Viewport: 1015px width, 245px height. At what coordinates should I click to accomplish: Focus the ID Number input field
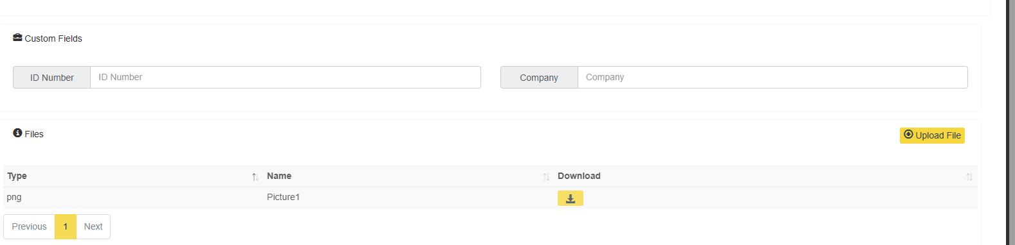pyautogui.click(x=286, y=77)
